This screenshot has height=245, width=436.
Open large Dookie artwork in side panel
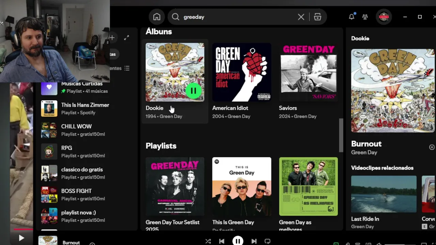click(393, 91)
